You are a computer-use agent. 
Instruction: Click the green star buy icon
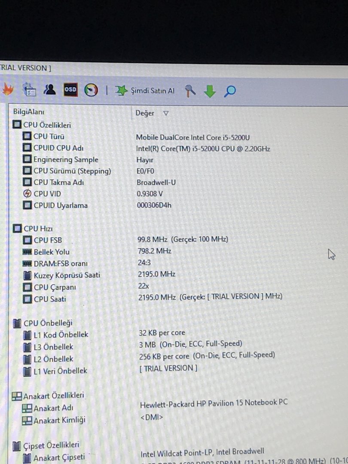click(x=121, y=91)
